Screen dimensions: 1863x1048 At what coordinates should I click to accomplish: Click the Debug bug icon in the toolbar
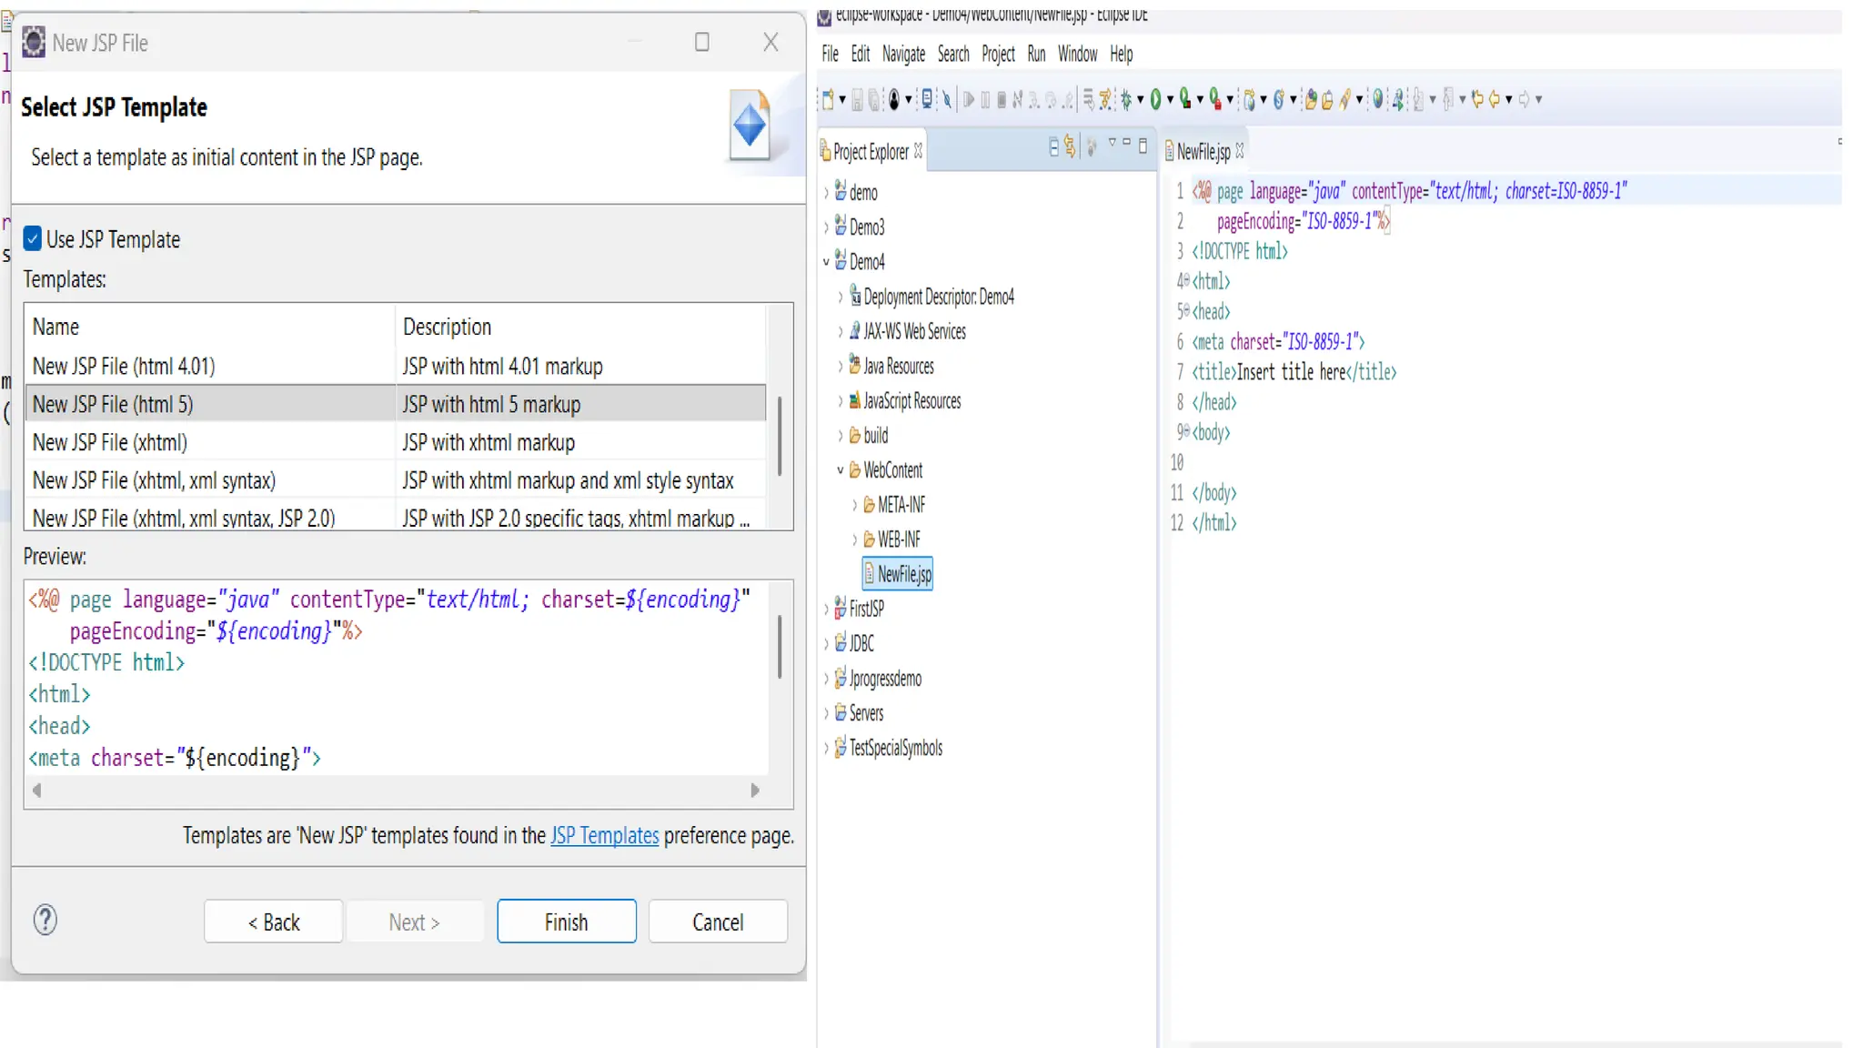point(1126,99)
